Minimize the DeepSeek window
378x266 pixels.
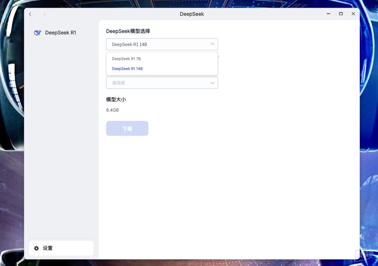tap(328, 14)
